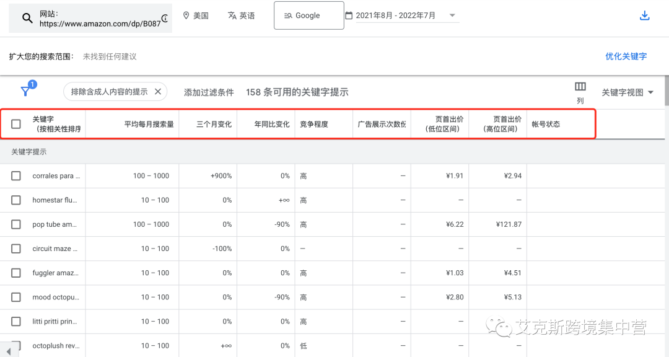The image size is (669, 357).
Task: Click the language translate icon for 英语
Action: [x=232, y=15]
